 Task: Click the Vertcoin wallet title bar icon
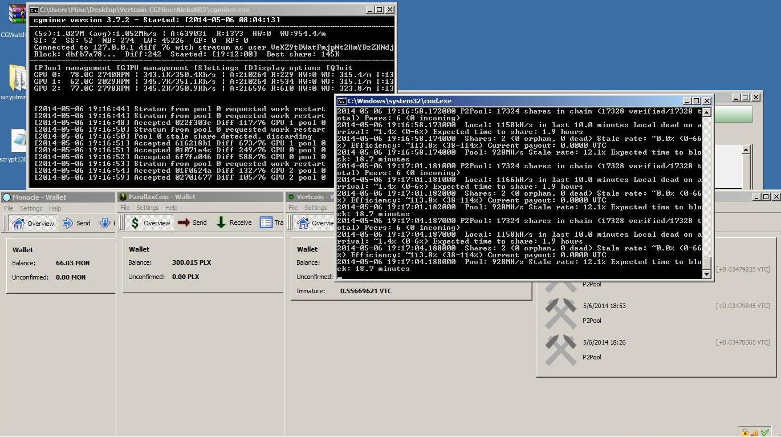pos(291,197)
